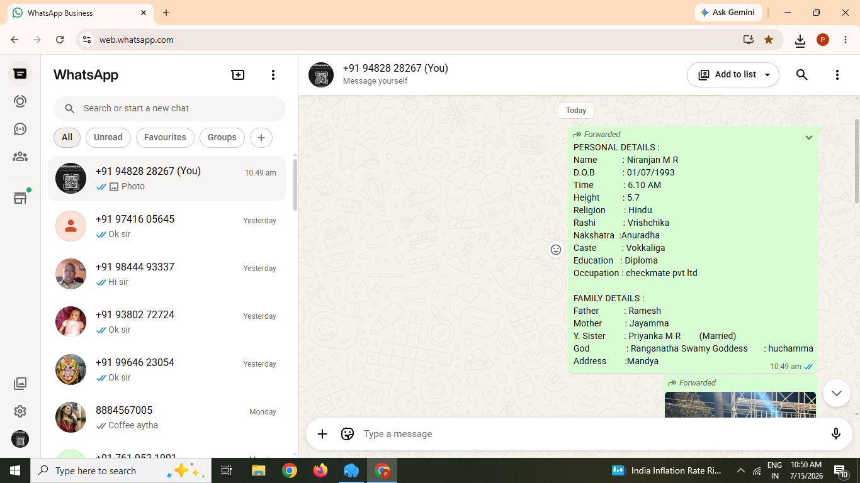Open the Settings gear in sidebar
Screen dimensions: 860x483
point(20,411)
